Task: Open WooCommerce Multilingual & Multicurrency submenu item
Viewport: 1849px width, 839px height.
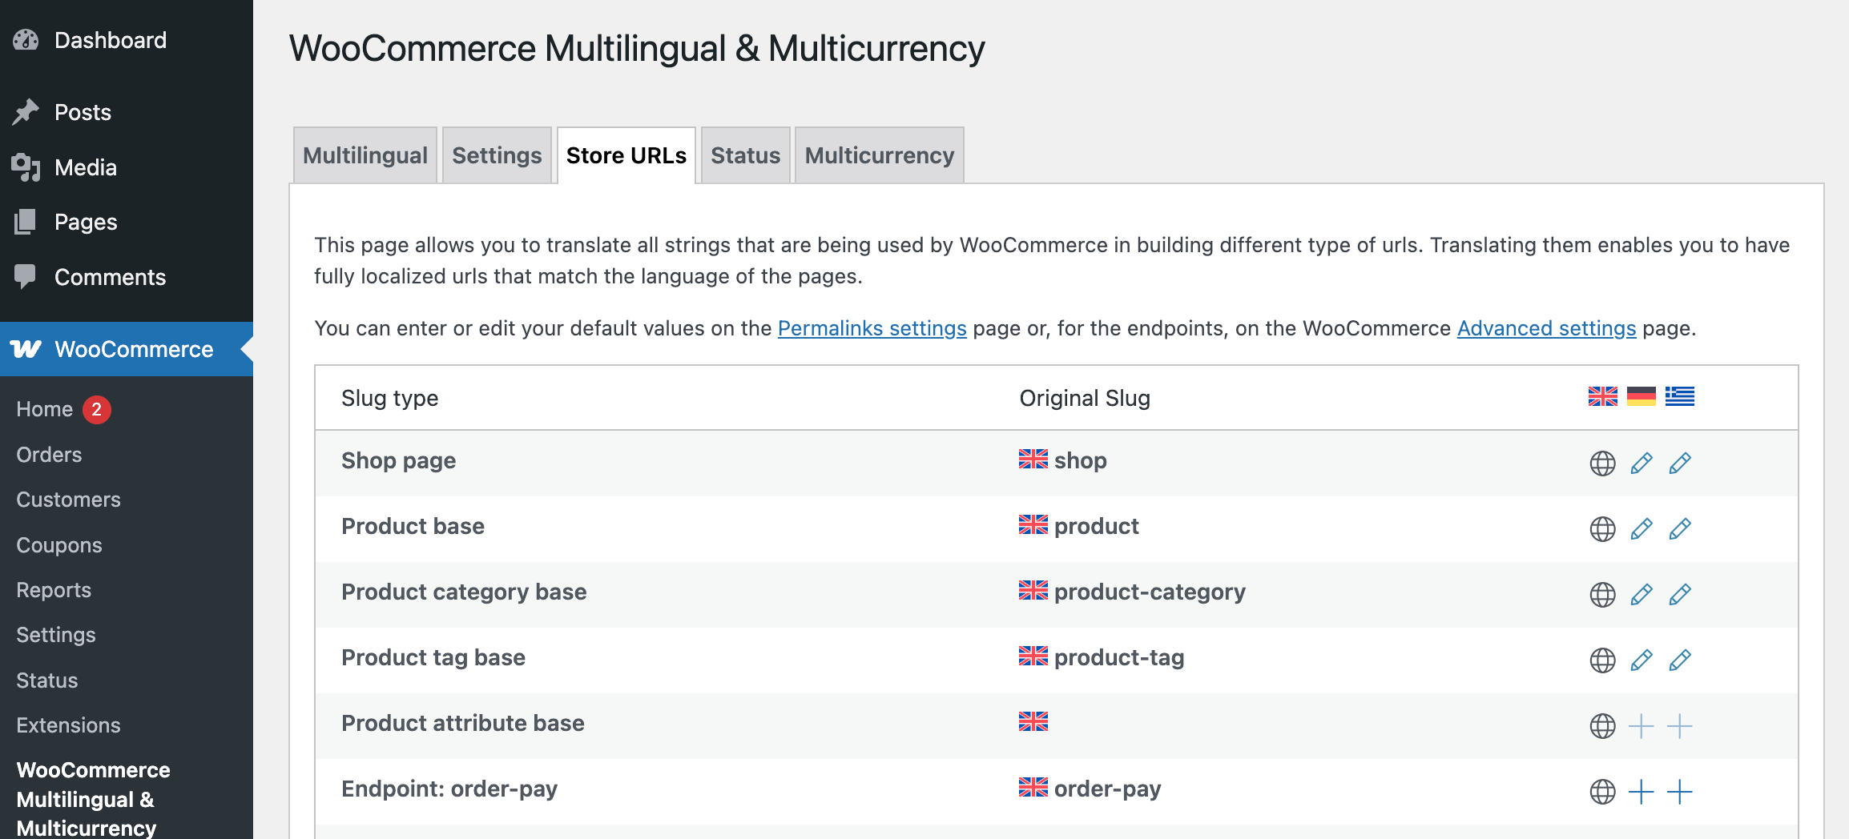Action: (93, 799)
